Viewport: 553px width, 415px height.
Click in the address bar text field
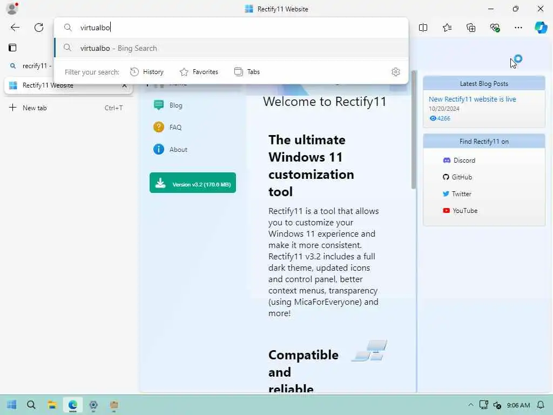[231, 28]
